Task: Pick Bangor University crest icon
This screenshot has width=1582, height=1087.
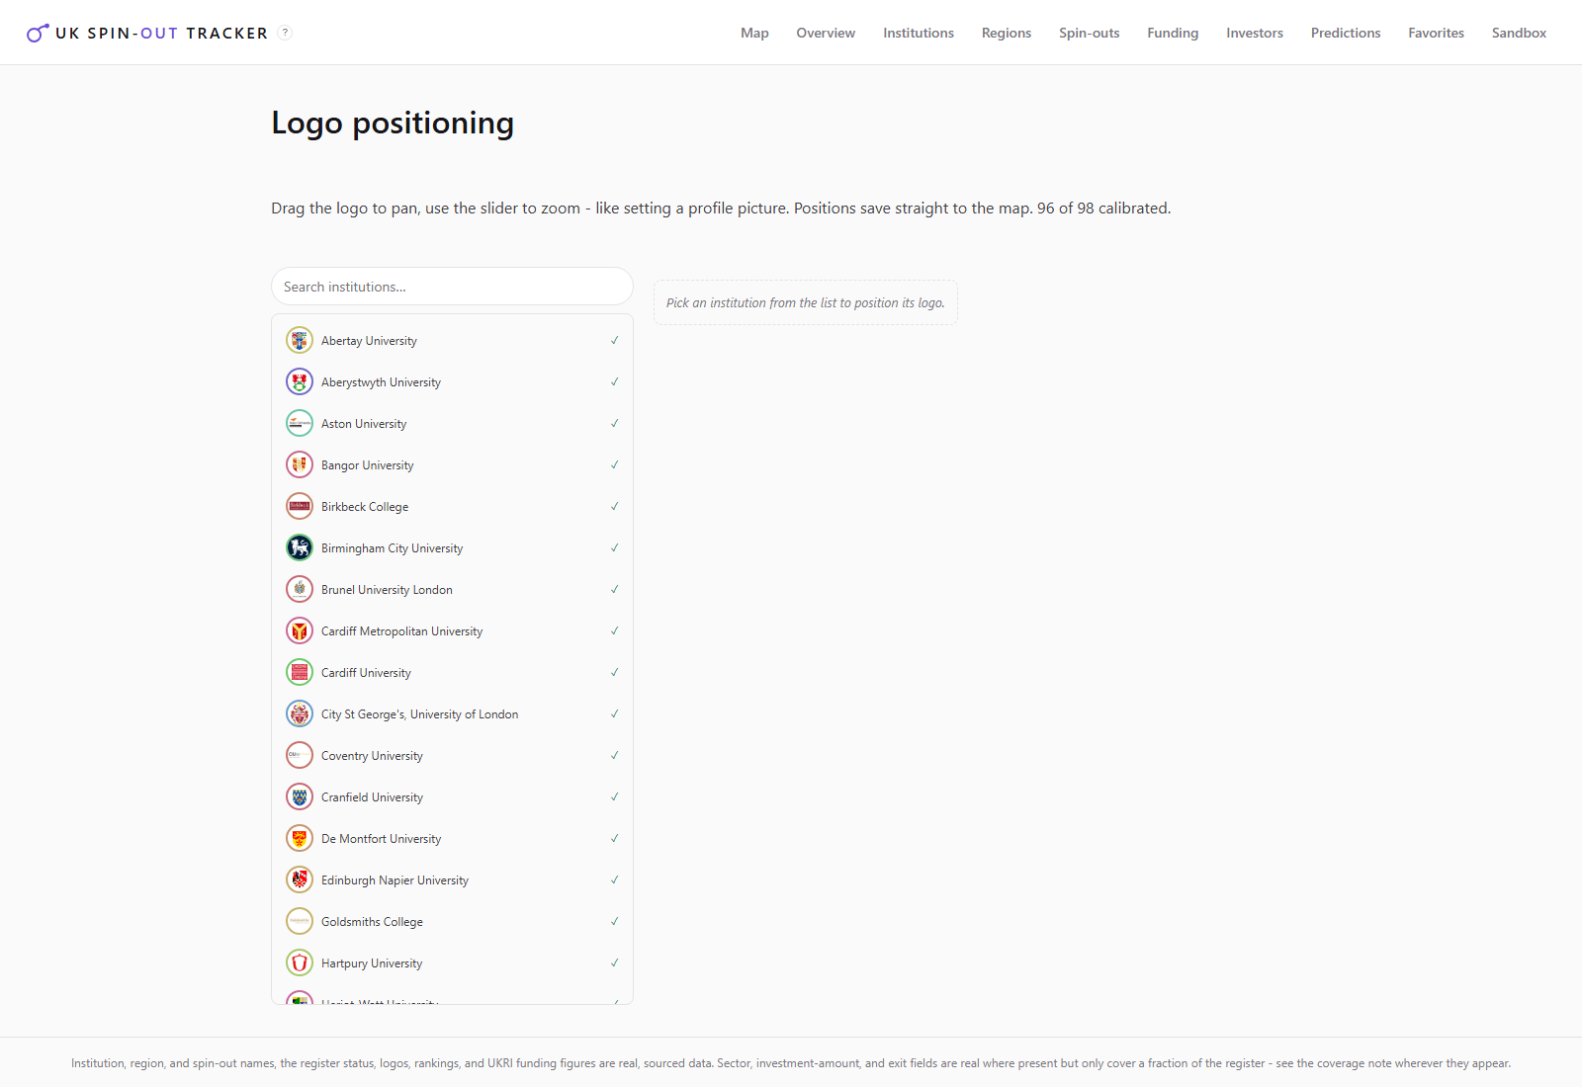Action: (x=300, y=464)
